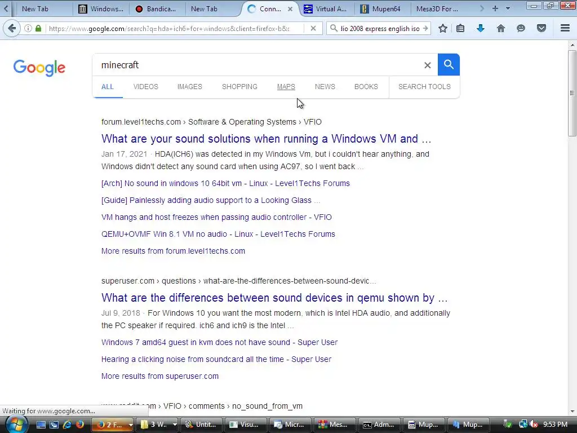List all tabs dropdown arrow
The width and height of the screenshot is (577, 433).
(x=508, y=8)
